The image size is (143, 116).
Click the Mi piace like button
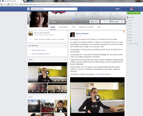[94, 21]
